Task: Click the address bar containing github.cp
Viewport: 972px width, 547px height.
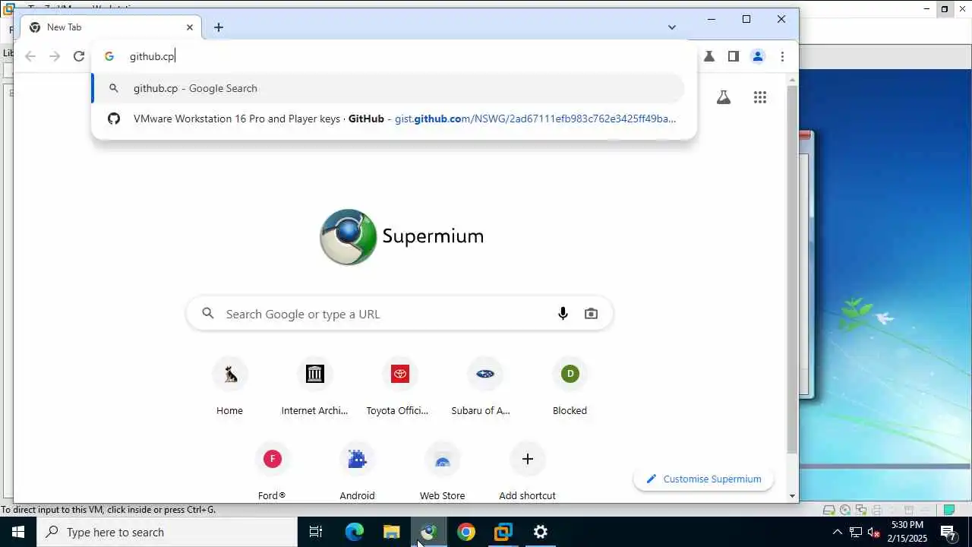Action: (x=395, y=56)
